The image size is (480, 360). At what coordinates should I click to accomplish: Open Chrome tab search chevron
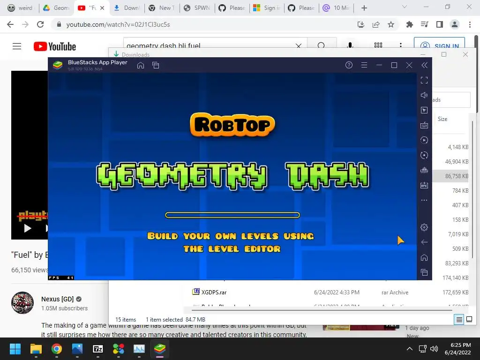click(x=405, y=7)
